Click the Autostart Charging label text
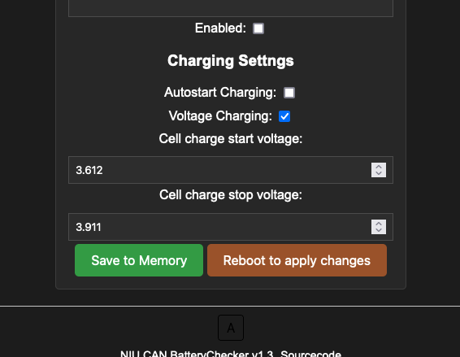 pos(220,93)
